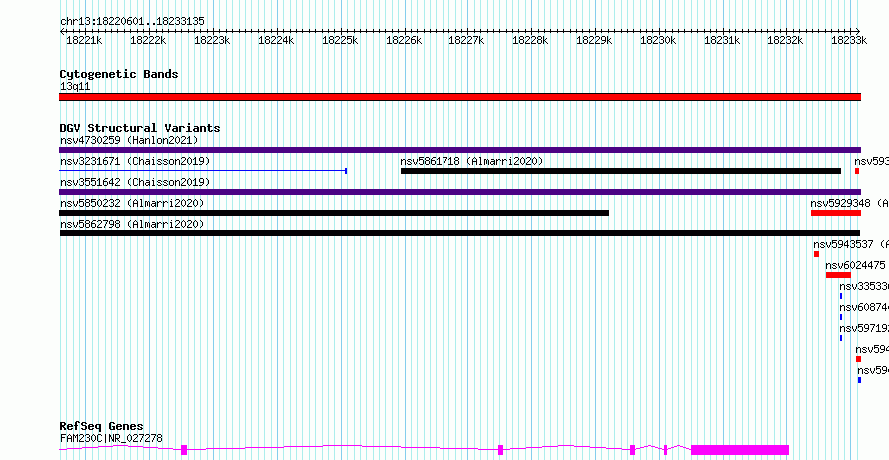Image resolution: width=889 pixels, height=460 pixels.
Task: Click the truncated nsv33533 variant label
Action: (864, 286)
